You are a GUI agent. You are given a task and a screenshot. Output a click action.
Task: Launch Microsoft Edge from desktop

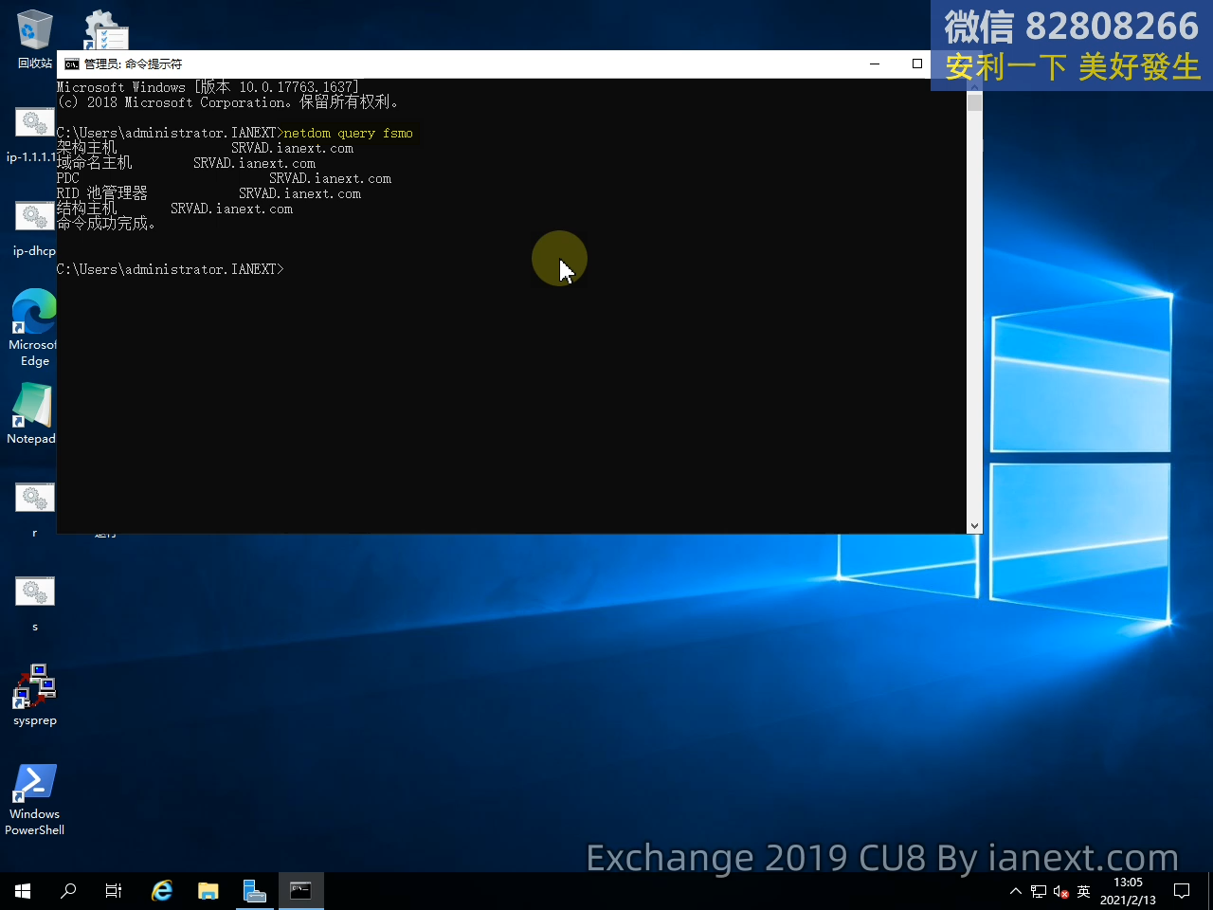[x=34, y=327]
